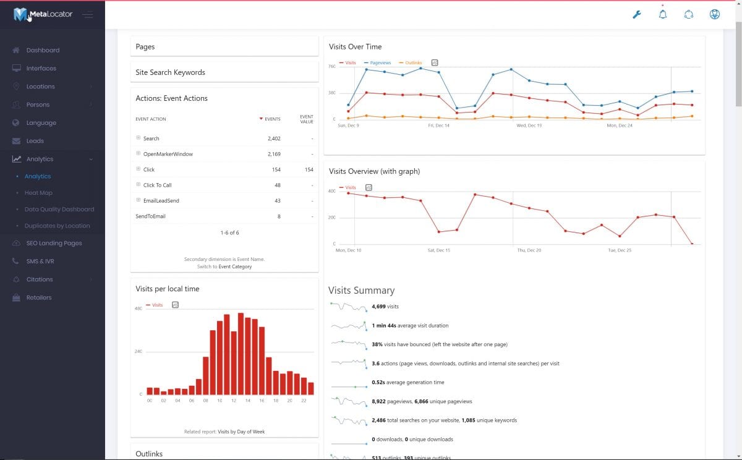Go to SEO Landing Pages in sidebar
The height and width of the screenshot is (460, 742).
[54, 243]
